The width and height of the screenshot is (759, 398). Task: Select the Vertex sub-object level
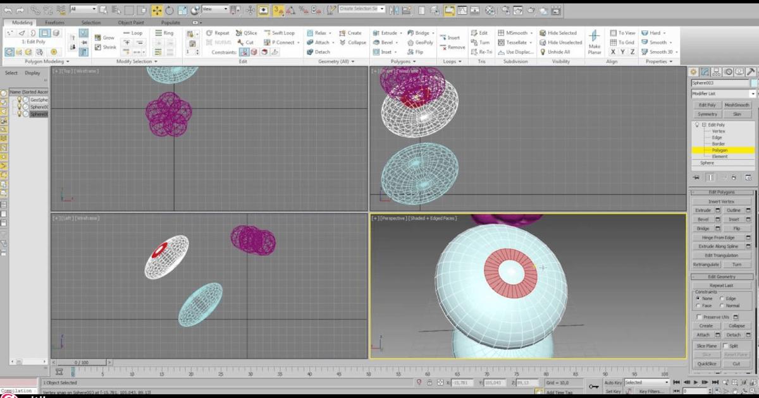coord(719,131)
